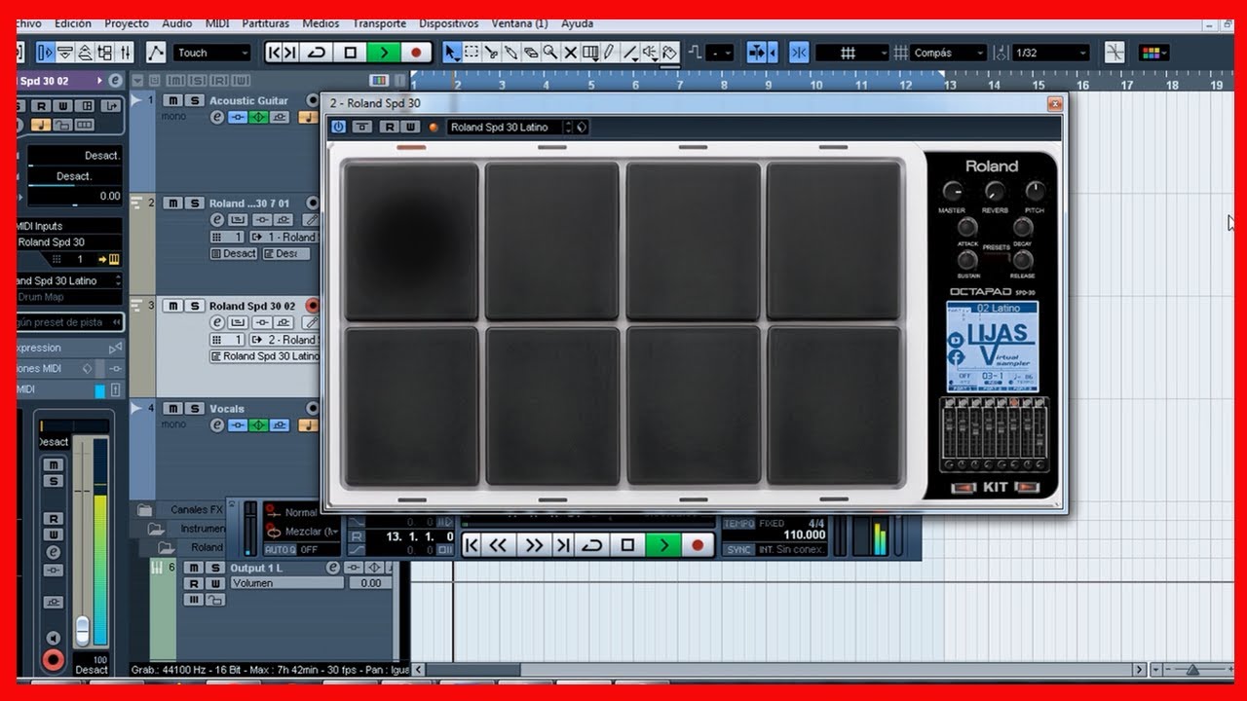1247x701 pixels.
Task: Open Roland Spd 30 Latino preset dropdown
Action: 509,127
